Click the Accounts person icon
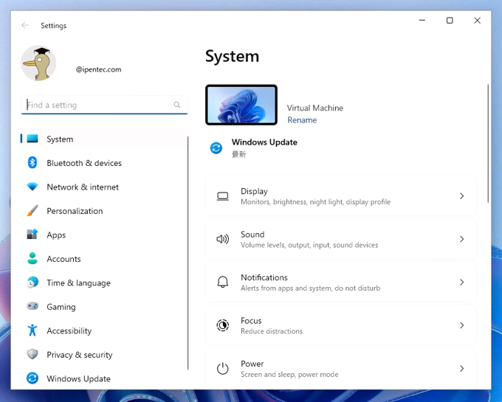Viewport: 502px width, 402px height. point(32,258)
